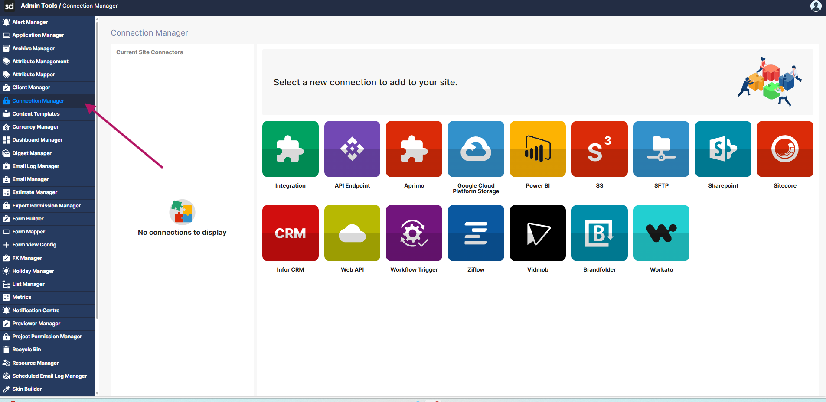Click the Current Site Connectors label
Screen dimensions: 826x402
[150, 52]
